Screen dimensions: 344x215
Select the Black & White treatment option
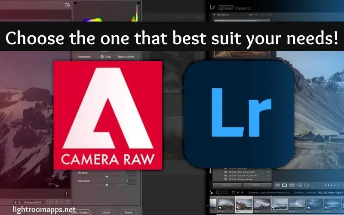116,56
